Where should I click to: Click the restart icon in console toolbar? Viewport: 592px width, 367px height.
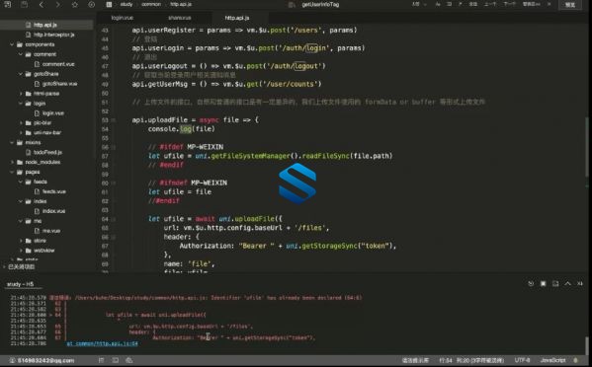[531, 283]
